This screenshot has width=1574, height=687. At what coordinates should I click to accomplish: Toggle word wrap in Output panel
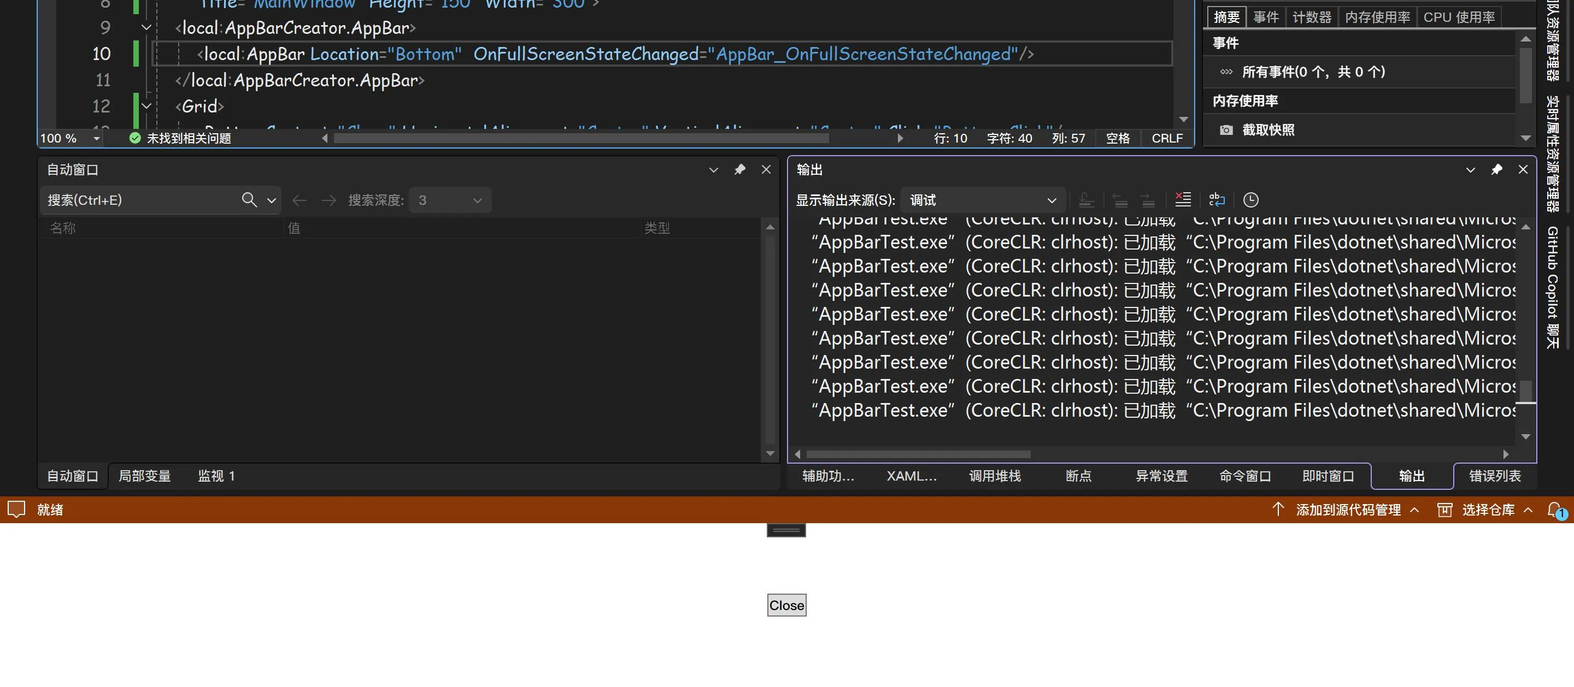(1217, 200)
